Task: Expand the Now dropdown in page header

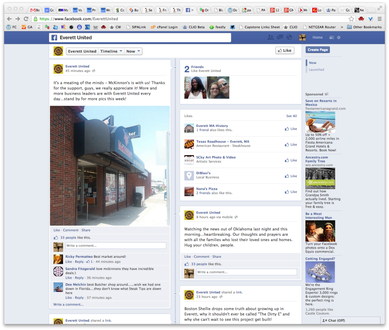Action: tap(133, 51)
